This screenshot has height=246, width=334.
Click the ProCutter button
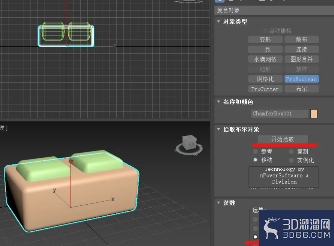(265, 89)
